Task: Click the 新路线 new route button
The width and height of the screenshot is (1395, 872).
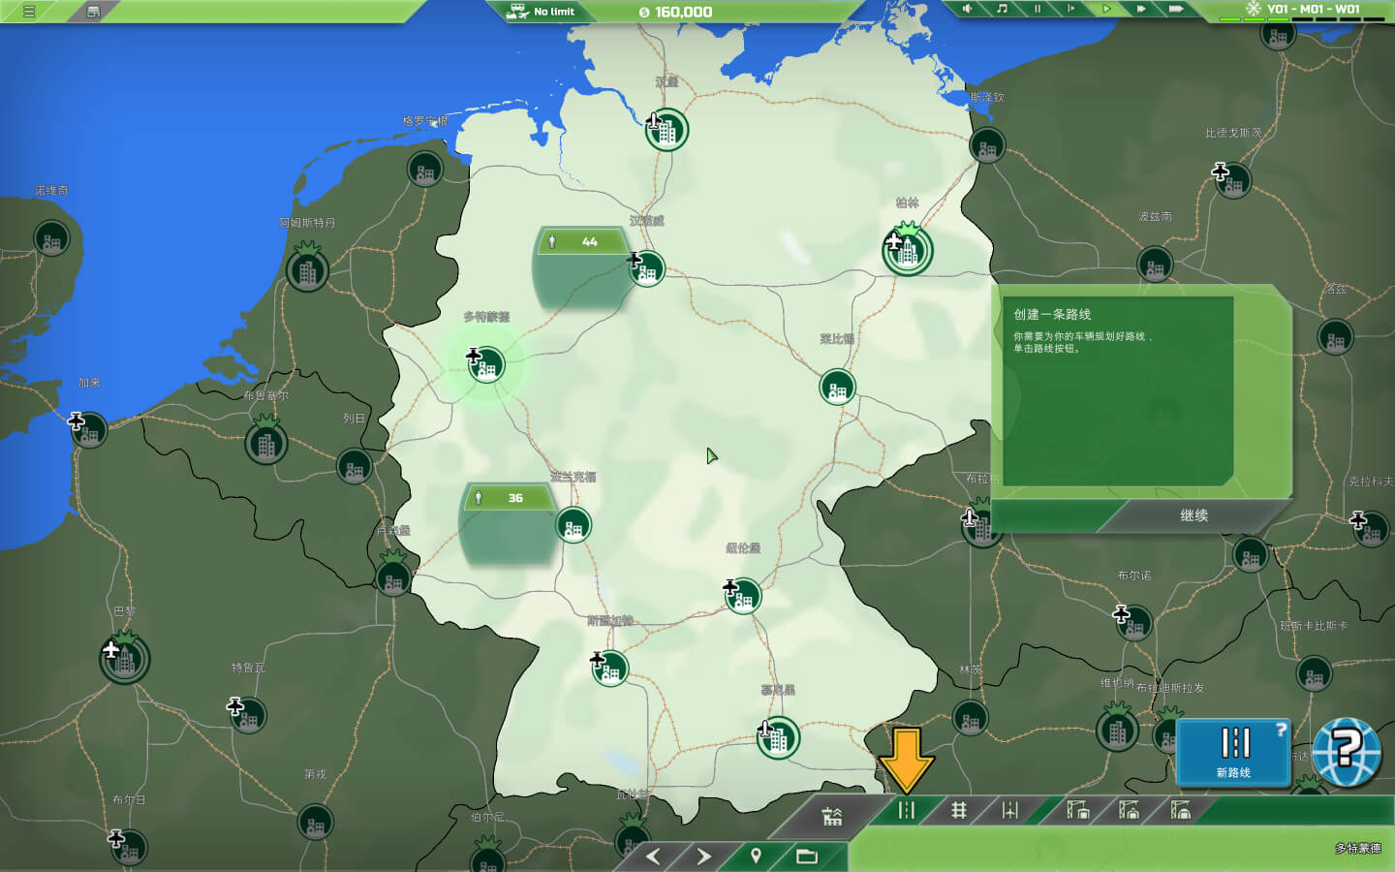Action: click(1233, 752)
